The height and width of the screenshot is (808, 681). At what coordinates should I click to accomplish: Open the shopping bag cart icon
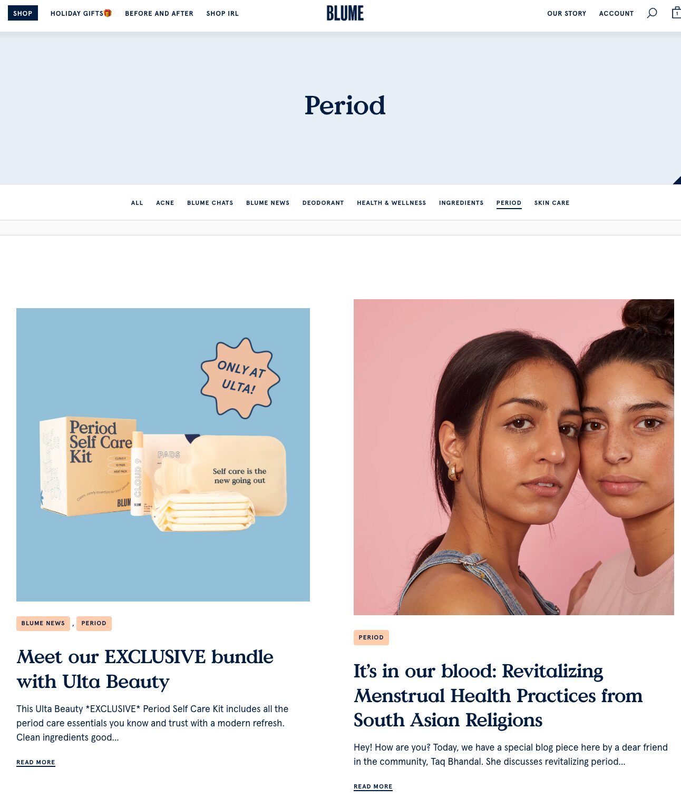tap(676, 13)
